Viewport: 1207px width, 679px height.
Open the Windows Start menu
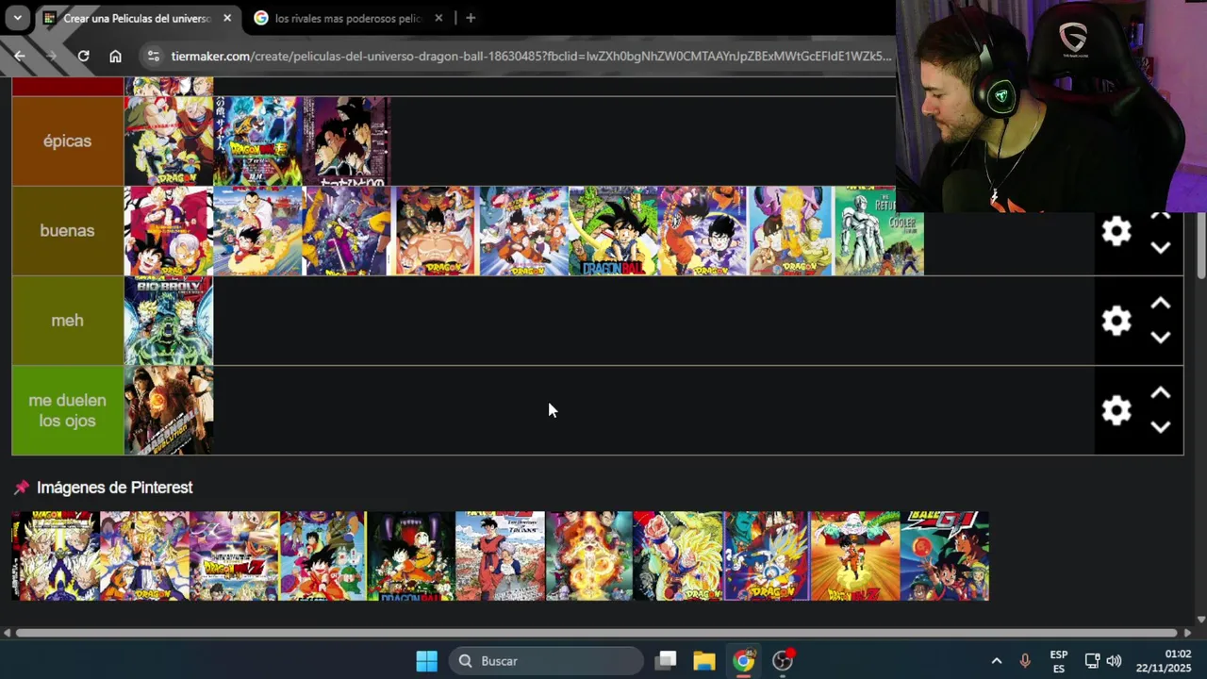(426, 661)
